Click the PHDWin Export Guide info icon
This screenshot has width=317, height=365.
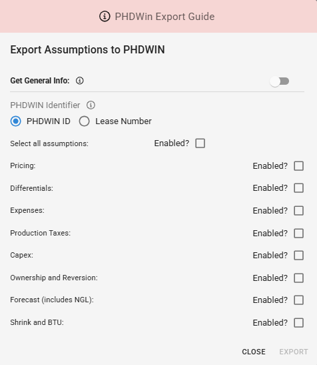(x=105, y=17)
